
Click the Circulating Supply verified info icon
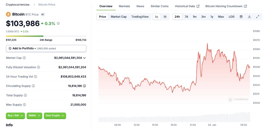(84, 86)
